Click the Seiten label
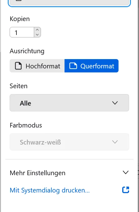139x212 pixels. [19, 86]
